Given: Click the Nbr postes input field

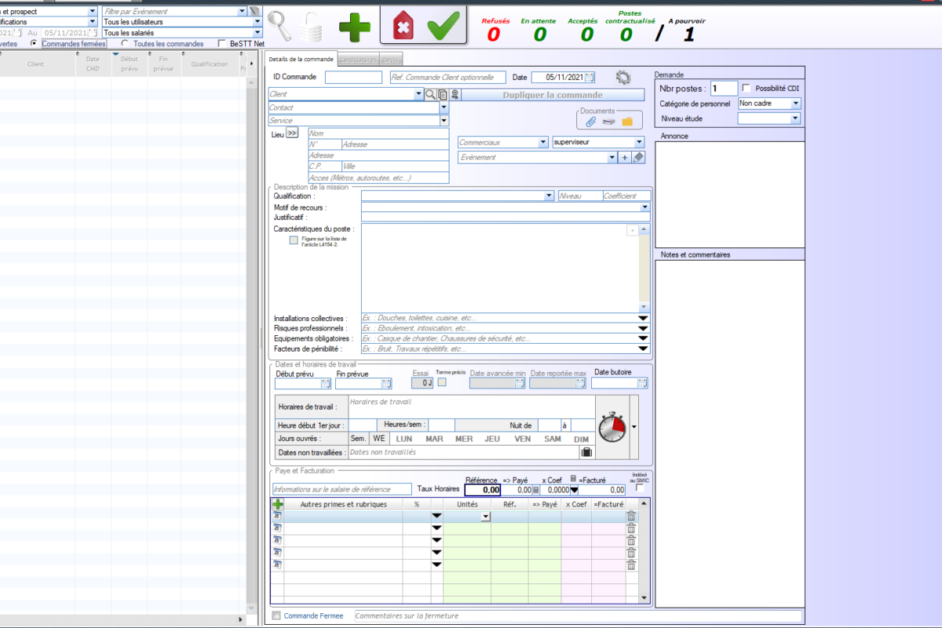Looking at the screenshot, I should click(724, 89).
